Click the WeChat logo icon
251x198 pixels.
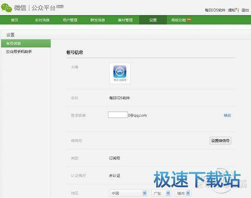click(x=7, y=8)
